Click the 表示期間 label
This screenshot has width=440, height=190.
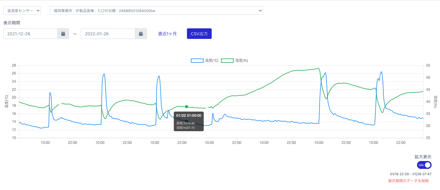(12, 23)
